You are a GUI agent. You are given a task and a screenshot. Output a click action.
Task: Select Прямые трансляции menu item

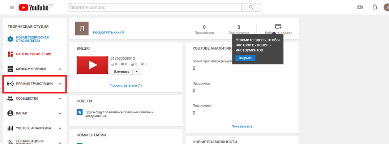click(34, 84)
